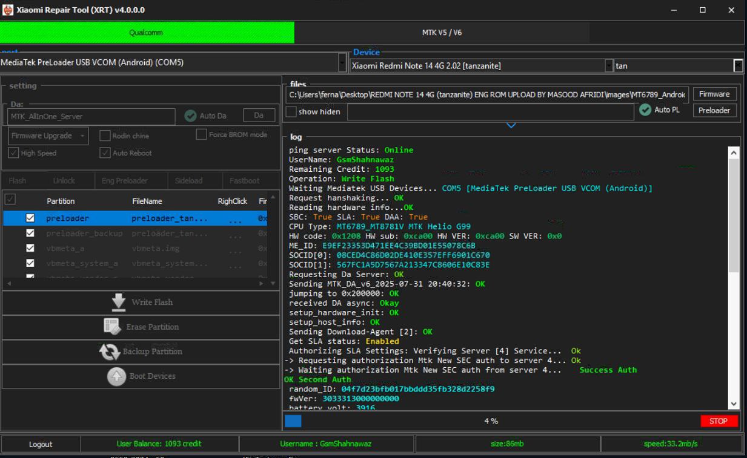Click the MediaTek PreLoader USB VCOM port field
This screenshot has width=747, height=458.
[169, 62]
